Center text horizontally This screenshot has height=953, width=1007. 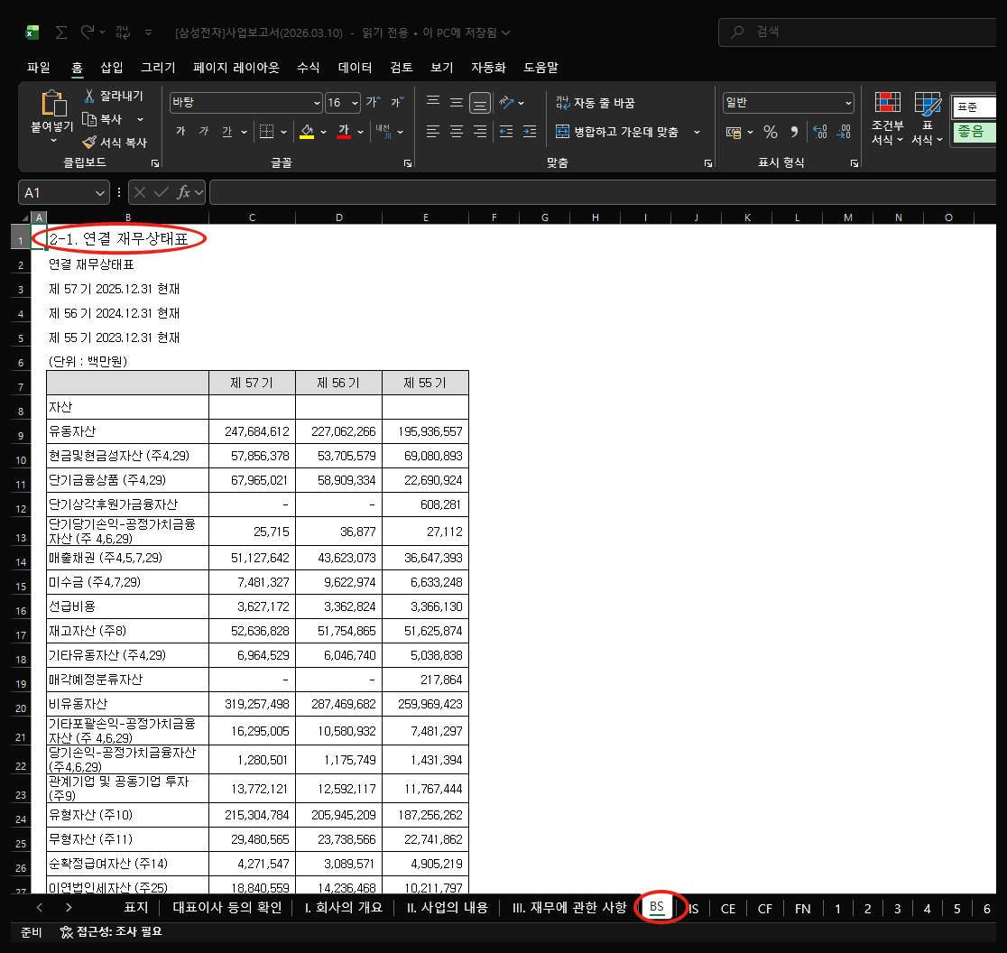[456, 132]
